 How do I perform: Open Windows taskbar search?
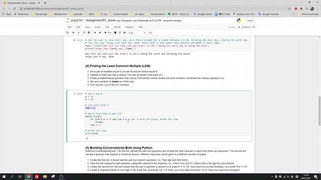[x=12, y=176]
